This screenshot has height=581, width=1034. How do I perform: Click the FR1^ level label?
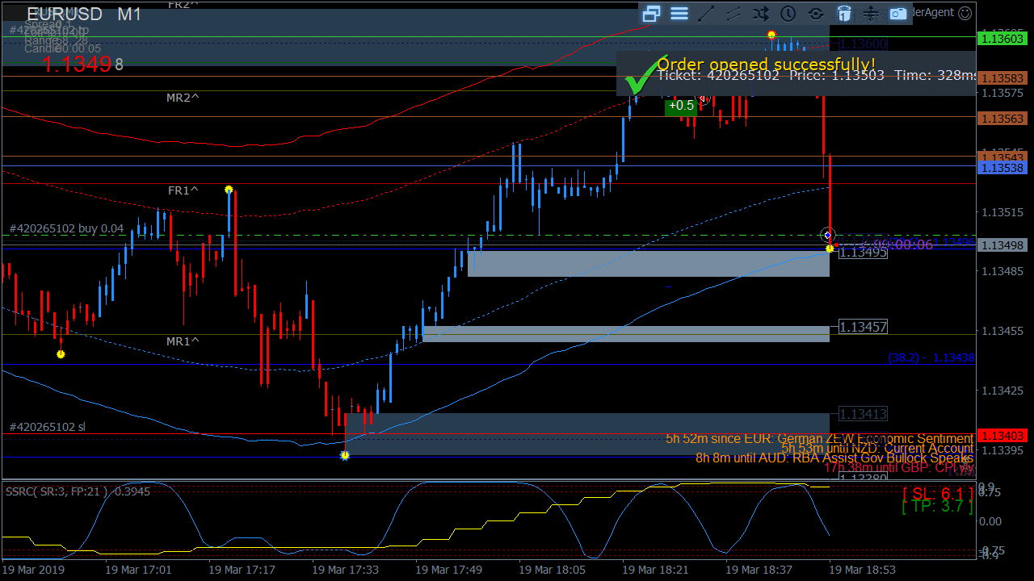[183, 190]
